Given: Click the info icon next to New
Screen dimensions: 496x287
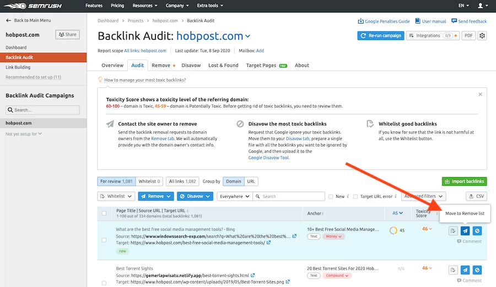Looking at the screenshot, I should pyautogui.click(x=348, y=196).
